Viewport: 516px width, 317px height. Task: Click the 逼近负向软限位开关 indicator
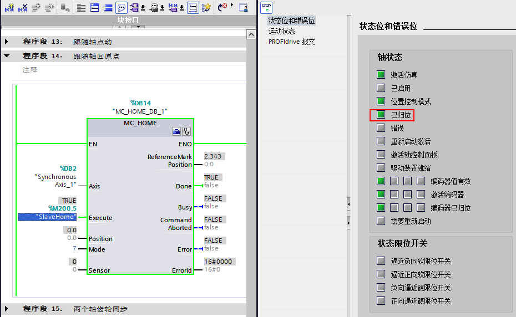381,261
